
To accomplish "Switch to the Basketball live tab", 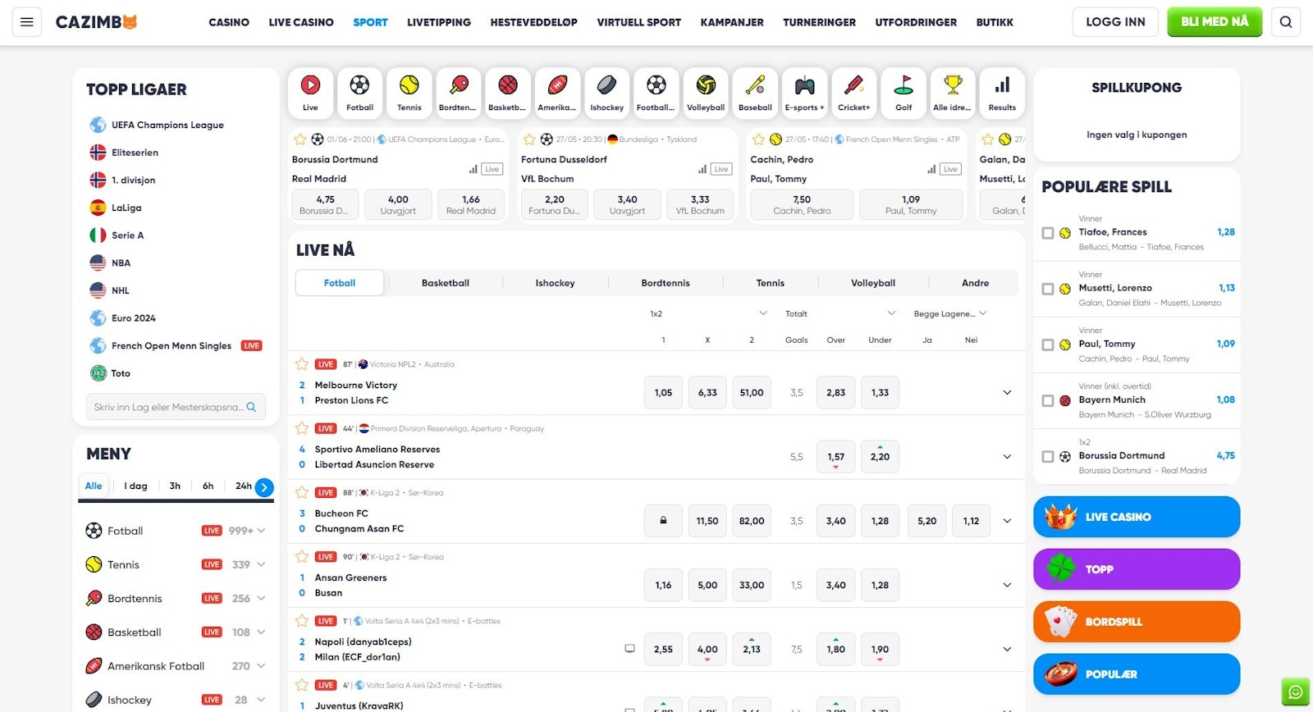I will tap(445, 283).
